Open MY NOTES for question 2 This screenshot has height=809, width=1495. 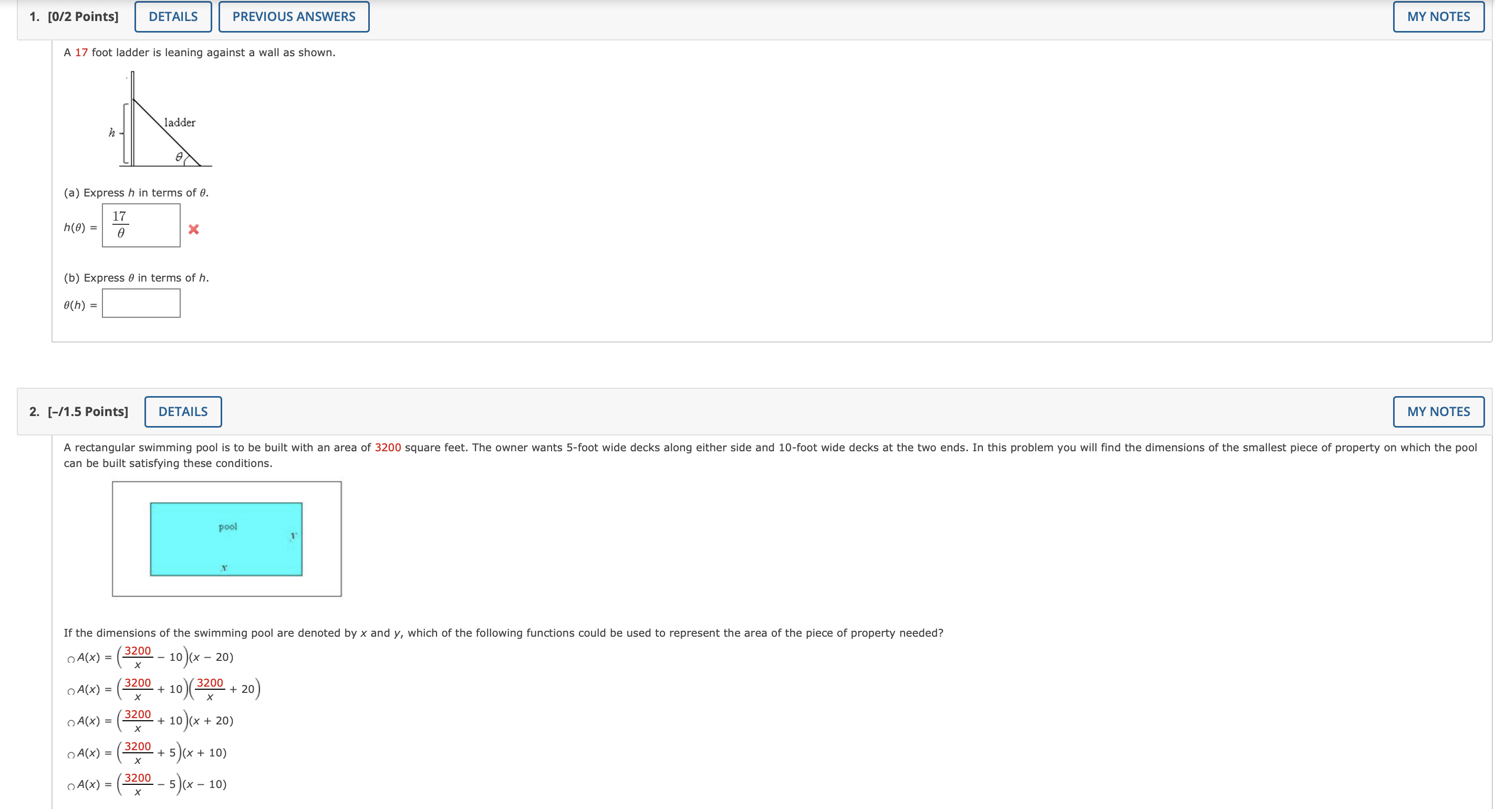(1438, 411)
